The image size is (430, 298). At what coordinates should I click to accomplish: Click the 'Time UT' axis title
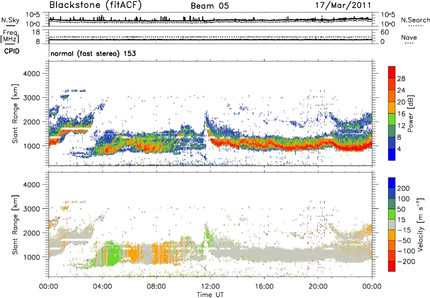pyautogui.click(x=210, y=295)
